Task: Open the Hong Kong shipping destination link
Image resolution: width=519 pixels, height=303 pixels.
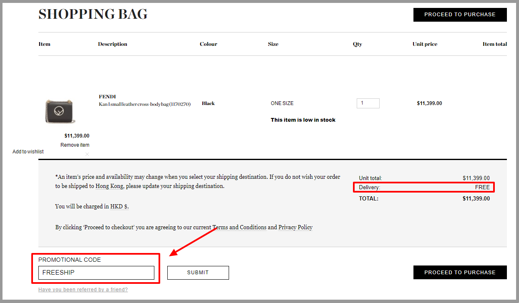Action: (x=109, y=186)
